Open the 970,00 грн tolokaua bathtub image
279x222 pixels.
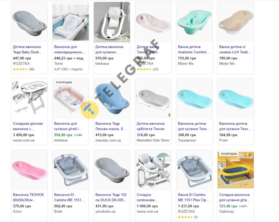[x=112, y=22]
